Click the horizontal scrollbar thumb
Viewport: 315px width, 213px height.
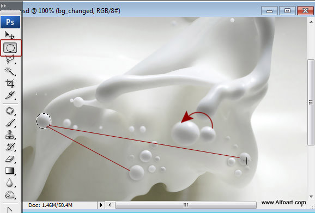point(186,205)
